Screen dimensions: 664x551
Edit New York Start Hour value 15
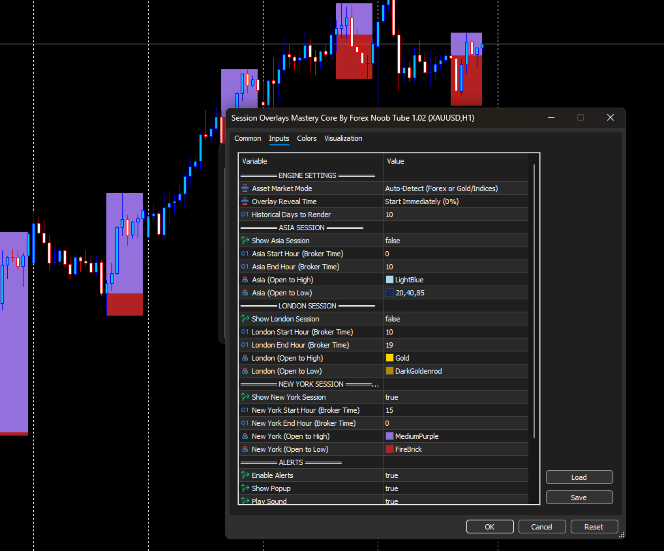[456, 410]
